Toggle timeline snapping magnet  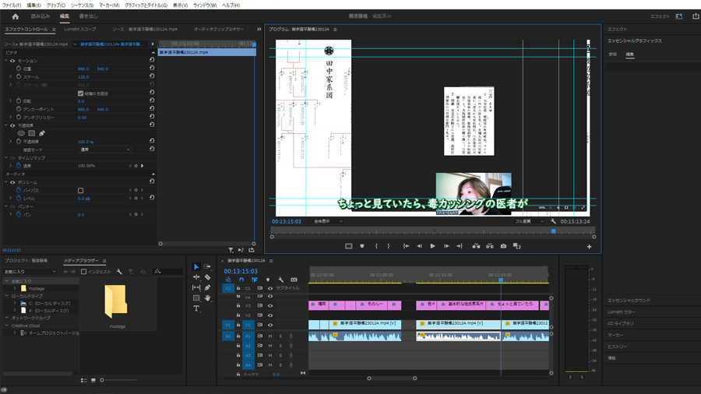(241, 280)
